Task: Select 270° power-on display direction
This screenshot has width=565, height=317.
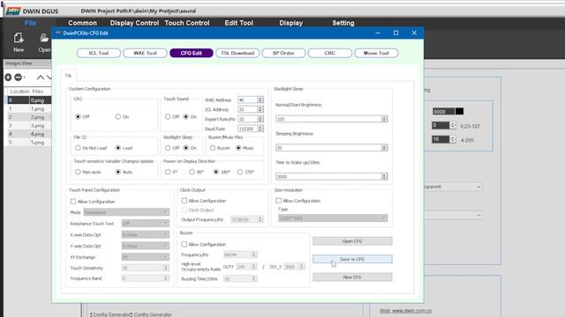Action: [x=240, y=173]
